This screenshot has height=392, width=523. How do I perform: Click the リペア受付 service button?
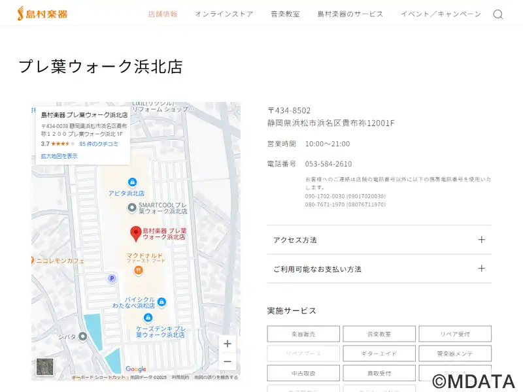click(x=455, y=334)
